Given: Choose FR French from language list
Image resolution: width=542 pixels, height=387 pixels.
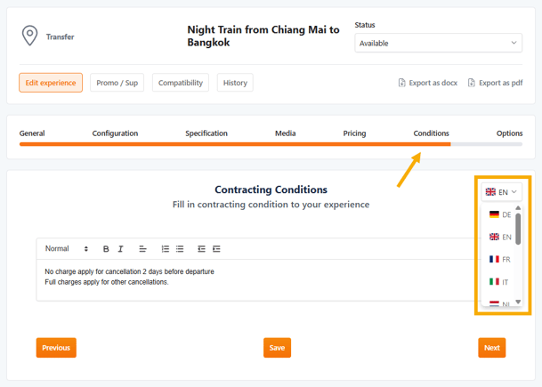Looking at the screenshot, I should [x=500, y=259].
